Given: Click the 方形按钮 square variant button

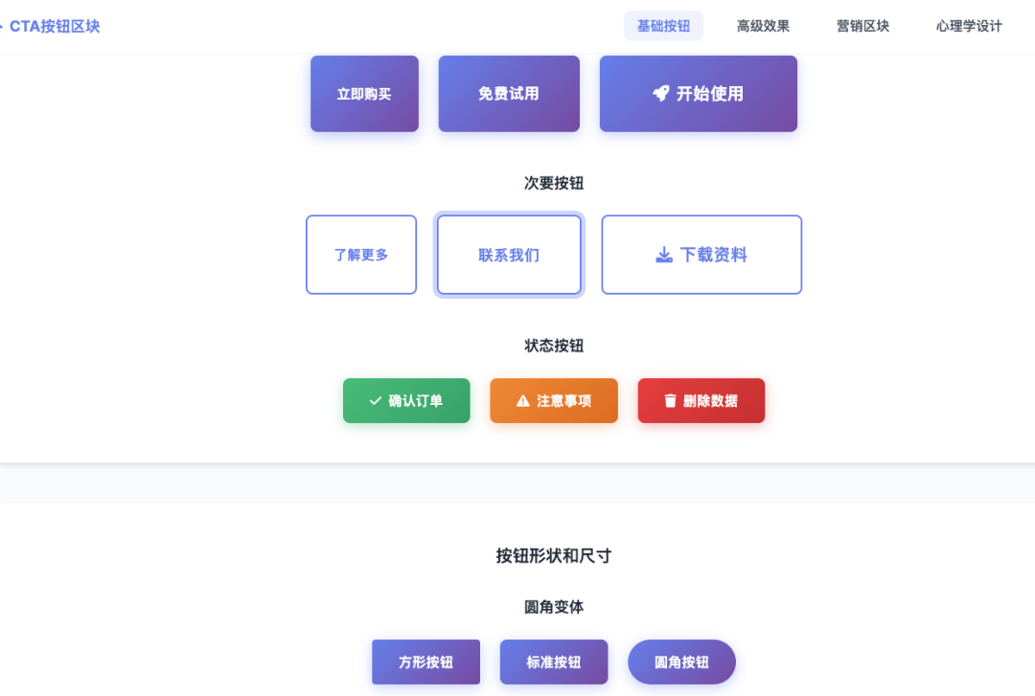Looking at the screenshot, I should [425, 662].
